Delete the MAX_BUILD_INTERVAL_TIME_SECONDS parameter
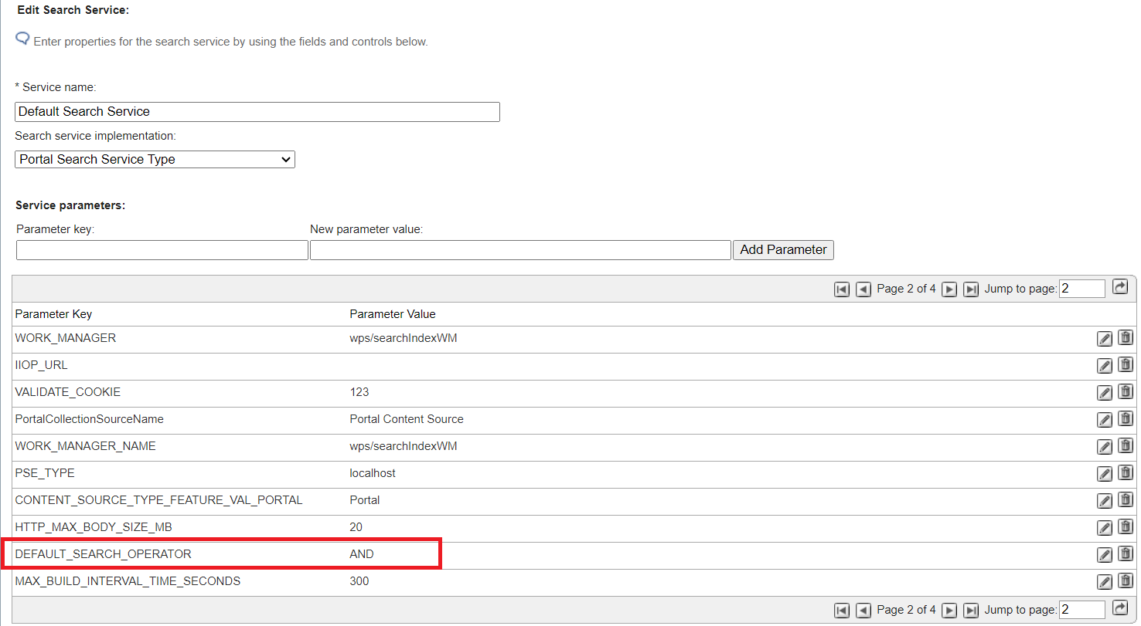The width and height of the screenshot is (1141, 626). (x=1126, y=581)
